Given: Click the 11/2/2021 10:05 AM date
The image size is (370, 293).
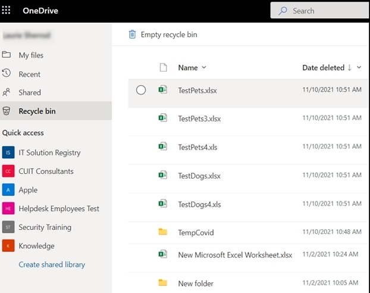Looking at the screenshot, I should tap(330, 283).
